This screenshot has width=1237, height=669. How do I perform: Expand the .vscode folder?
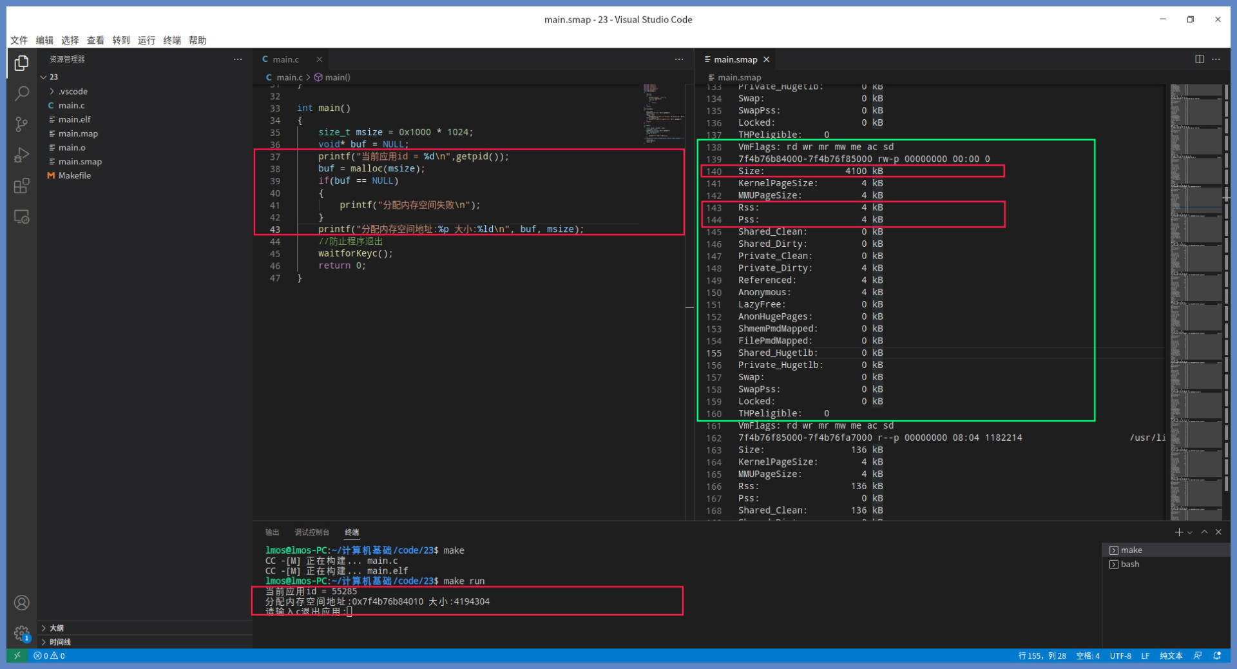[x=73, y=92]
